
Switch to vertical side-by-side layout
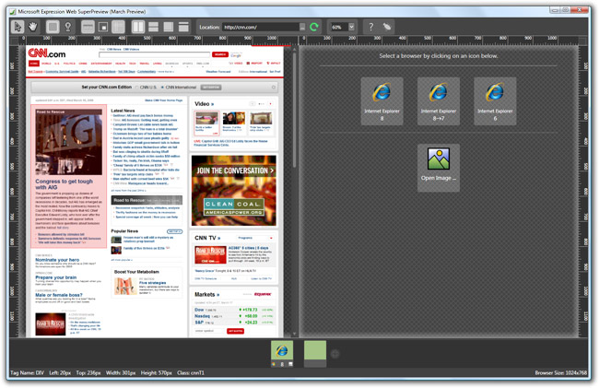click(138, 27)
